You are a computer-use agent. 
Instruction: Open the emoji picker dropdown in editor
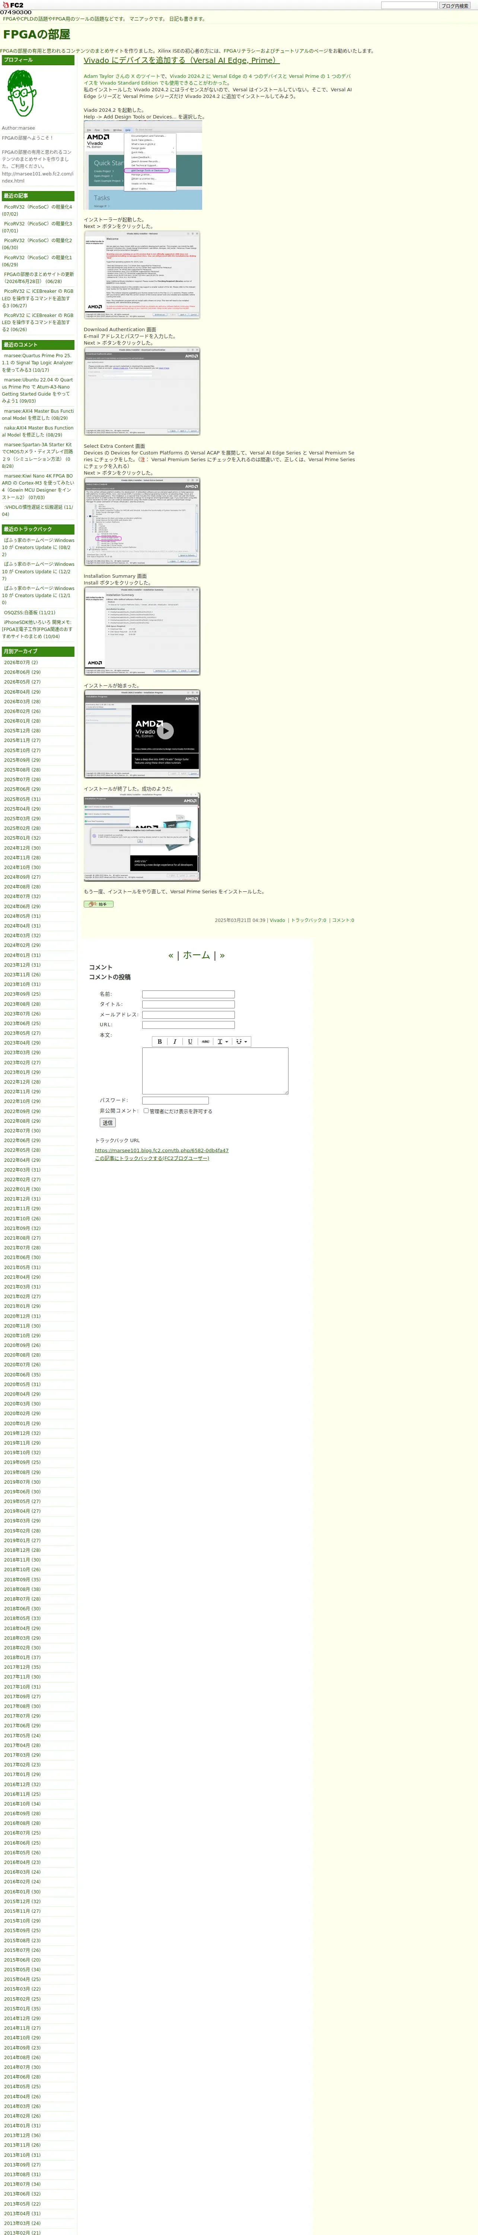pos(241,1041)
